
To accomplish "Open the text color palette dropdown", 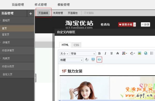I will point(125,53).
